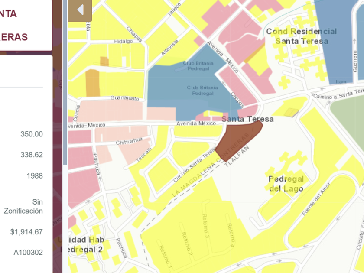Click the Cond Residencial Santa Teresa label
Screen dimensions: 364x273
click(x=302, y=36)
